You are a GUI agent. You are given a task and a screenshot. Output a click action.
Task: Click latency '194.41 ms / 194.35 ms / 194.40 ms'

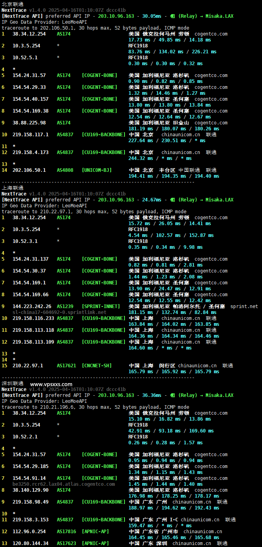click(x=174, y=176)
